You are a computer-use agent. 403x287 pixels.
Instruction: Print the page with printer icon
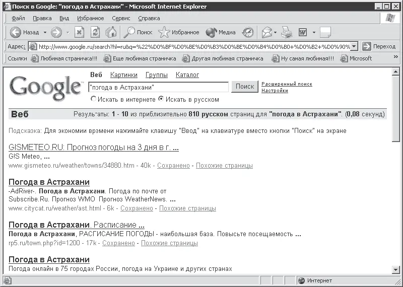[287, 32]
